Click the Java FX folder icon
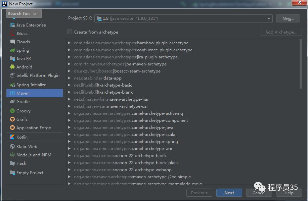The image size is (308, 201). tap(12, 58)
